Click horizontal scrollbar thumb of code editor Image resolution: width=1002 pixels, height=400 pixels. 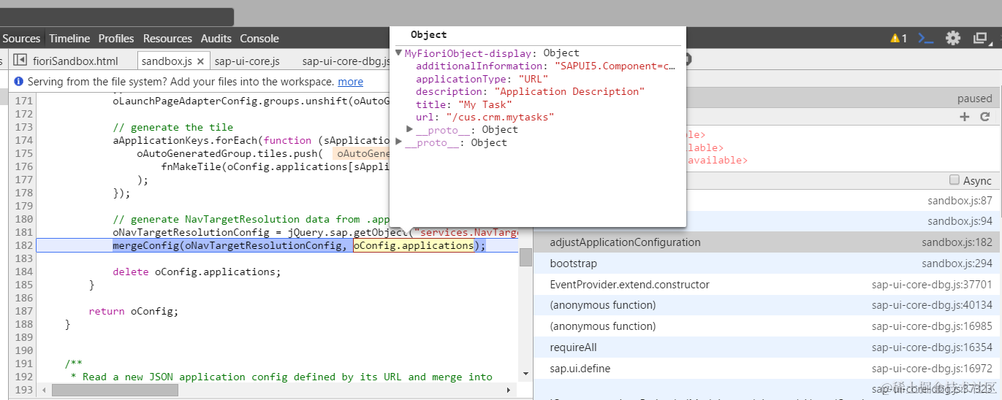click(x=115, y=391)
